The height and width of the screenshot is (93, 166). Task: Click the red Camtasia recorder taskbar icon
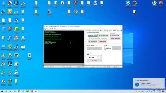tap(32, 91)
